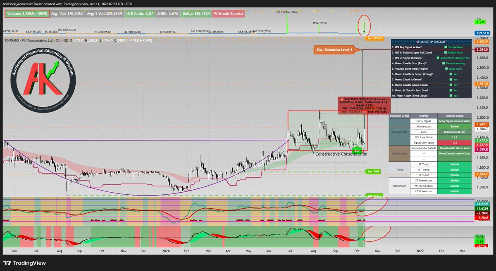
Task: Click the Avg. Vol: 170.606K badge
Action: click(x=68, y=13)
